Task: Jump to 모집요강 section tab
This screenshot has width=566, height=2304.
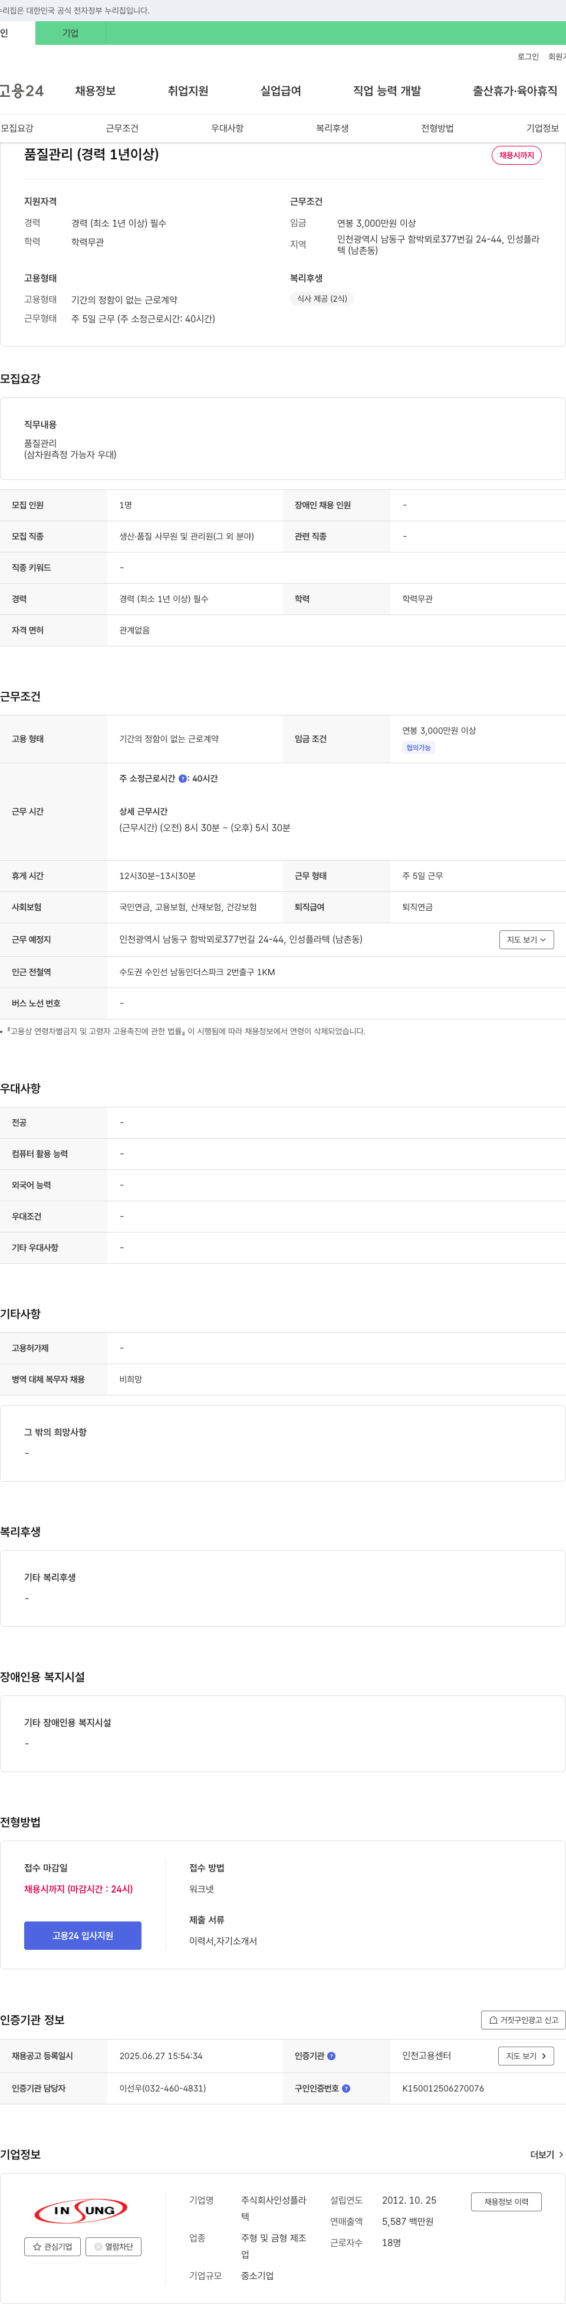Action: coord(17,128)
